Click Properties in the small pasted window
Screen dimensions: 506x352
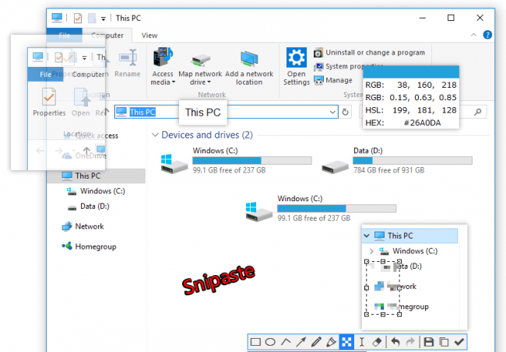(49, 103)
